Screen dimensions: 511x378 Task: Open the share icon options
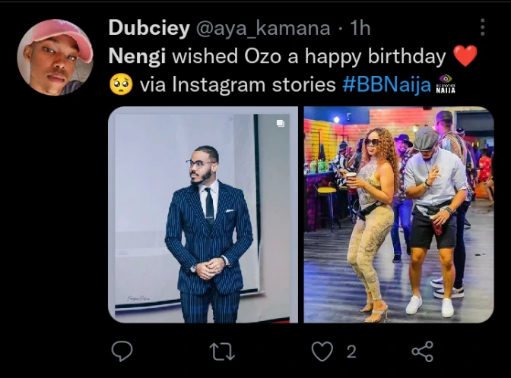point(422,351)
